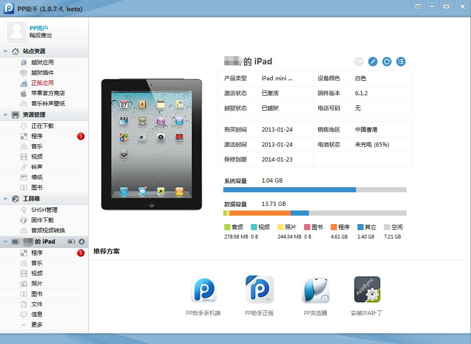Click the 安装IPA补丁 label
Screen dimensions: 471x344
[x=366, y=313]
